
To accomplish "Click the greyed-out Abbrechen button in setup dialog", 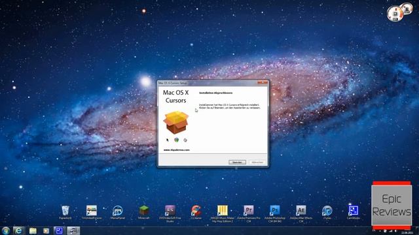I will point(257,163).
